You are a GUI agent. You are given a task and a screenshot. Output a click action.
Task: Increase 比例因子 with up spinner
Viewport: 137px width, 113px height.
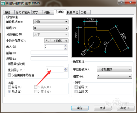point(66,68)
